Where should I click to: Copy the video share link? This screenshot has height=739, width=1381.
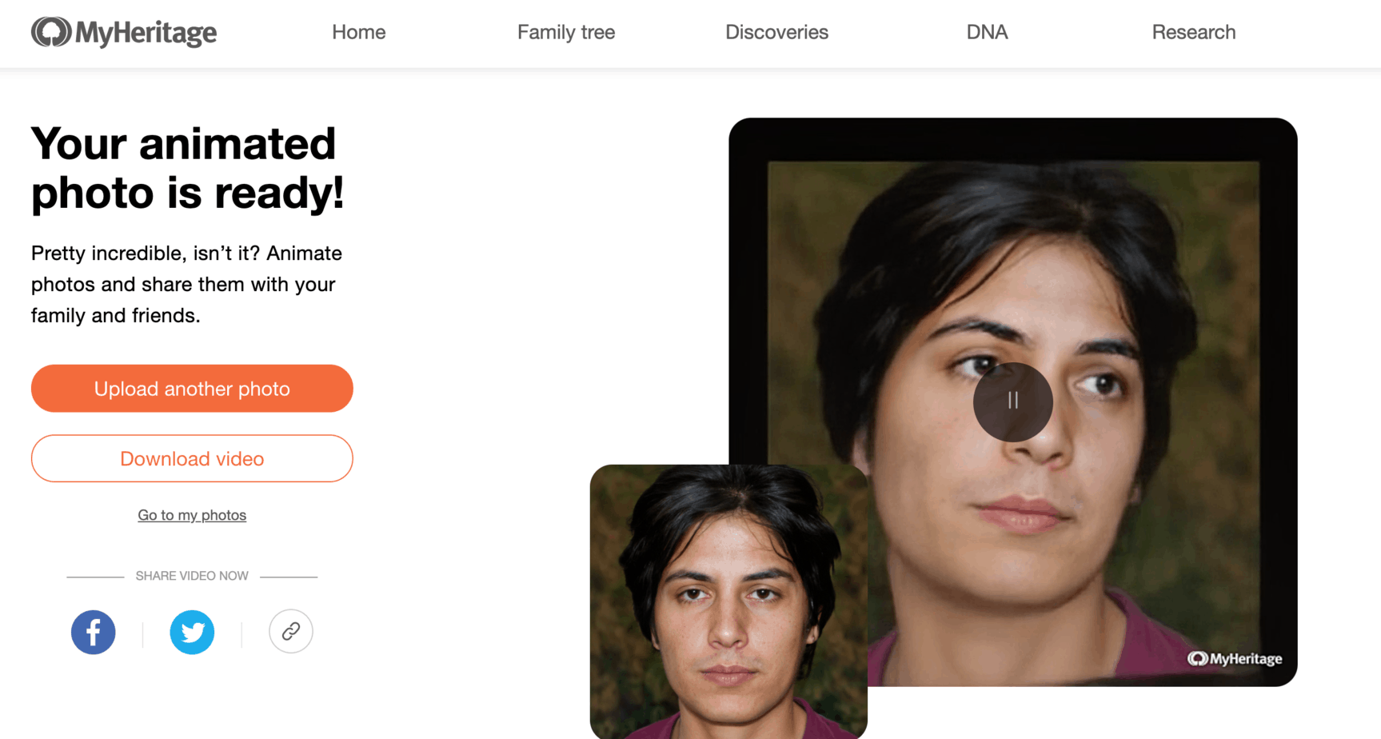(290, 632)
